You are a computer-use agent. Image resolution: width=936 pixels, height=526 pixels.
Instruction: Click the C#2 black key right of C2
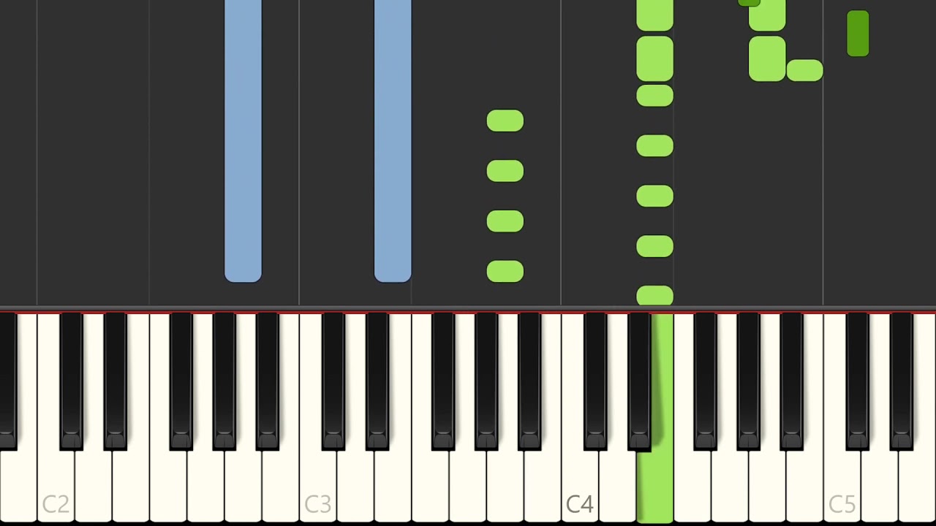(72, 380)
